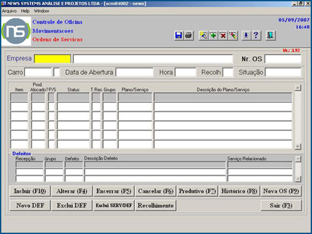312x234 pixels.
Task: Click the Situação input field
Action: 283,72
